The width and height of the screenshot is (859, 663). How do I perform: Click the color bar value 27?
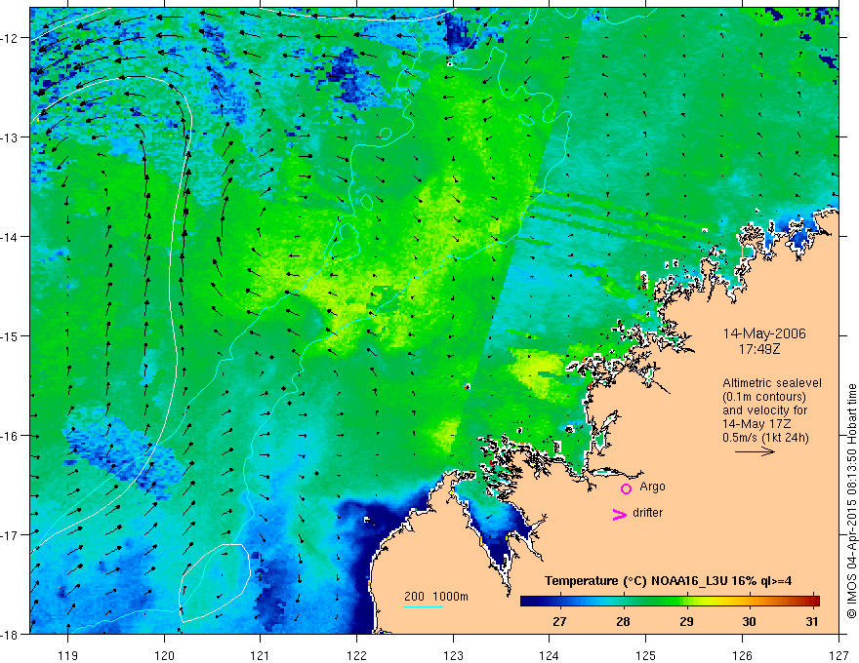point(559,621)
